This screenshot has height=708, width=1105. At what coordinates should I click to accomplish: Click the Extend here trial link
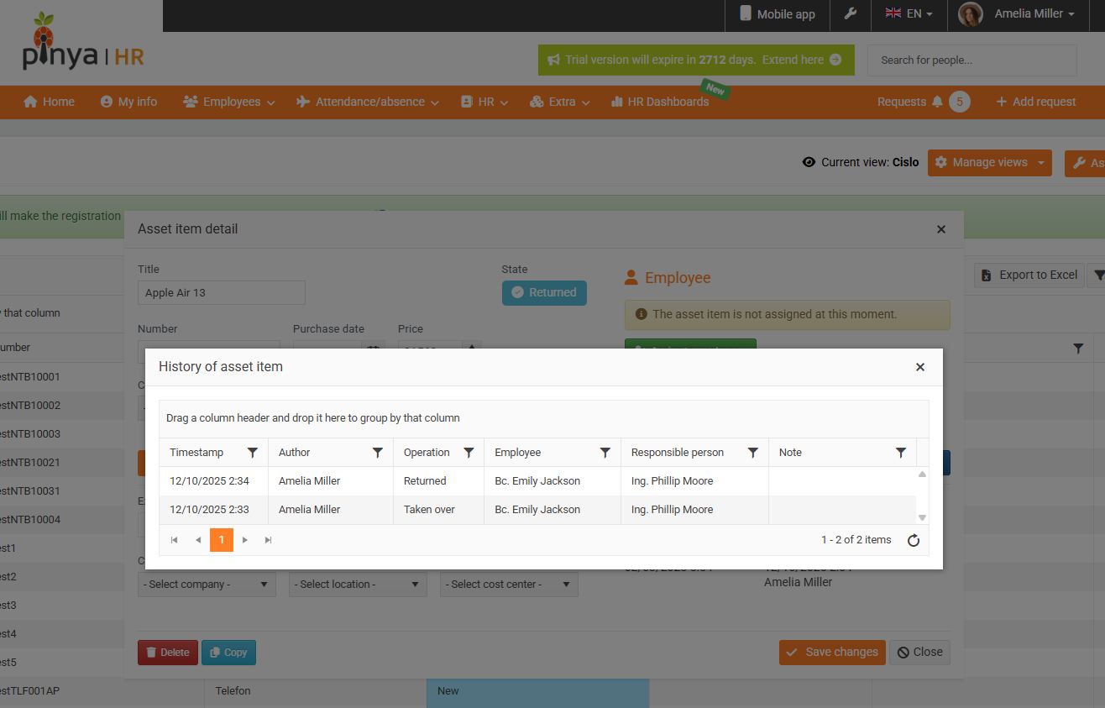(x=793, y=60)
